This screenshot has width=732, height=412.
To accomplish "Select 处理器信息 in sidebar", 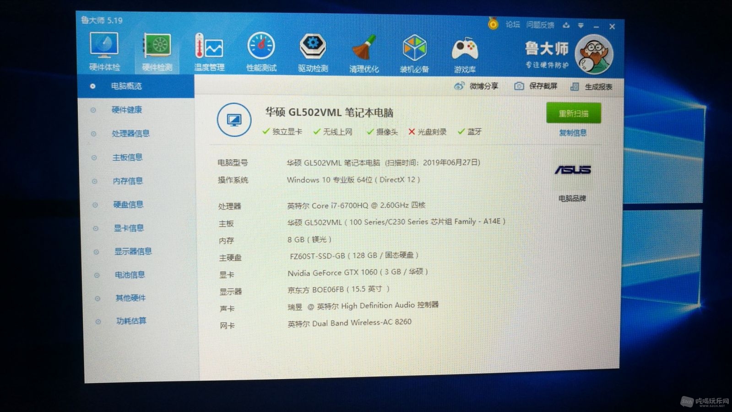I will click(x=131, y=134).
